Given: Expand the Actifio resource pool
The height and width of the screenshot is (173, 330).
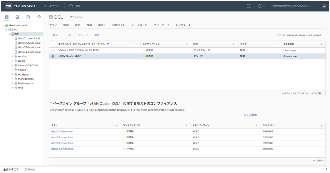Looking at the screenshot, I should coord(12,56).
